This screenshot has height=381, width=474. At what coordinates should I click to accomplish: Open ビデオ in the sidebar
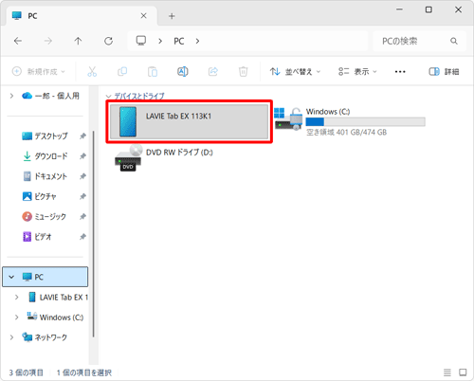(37, 237)
